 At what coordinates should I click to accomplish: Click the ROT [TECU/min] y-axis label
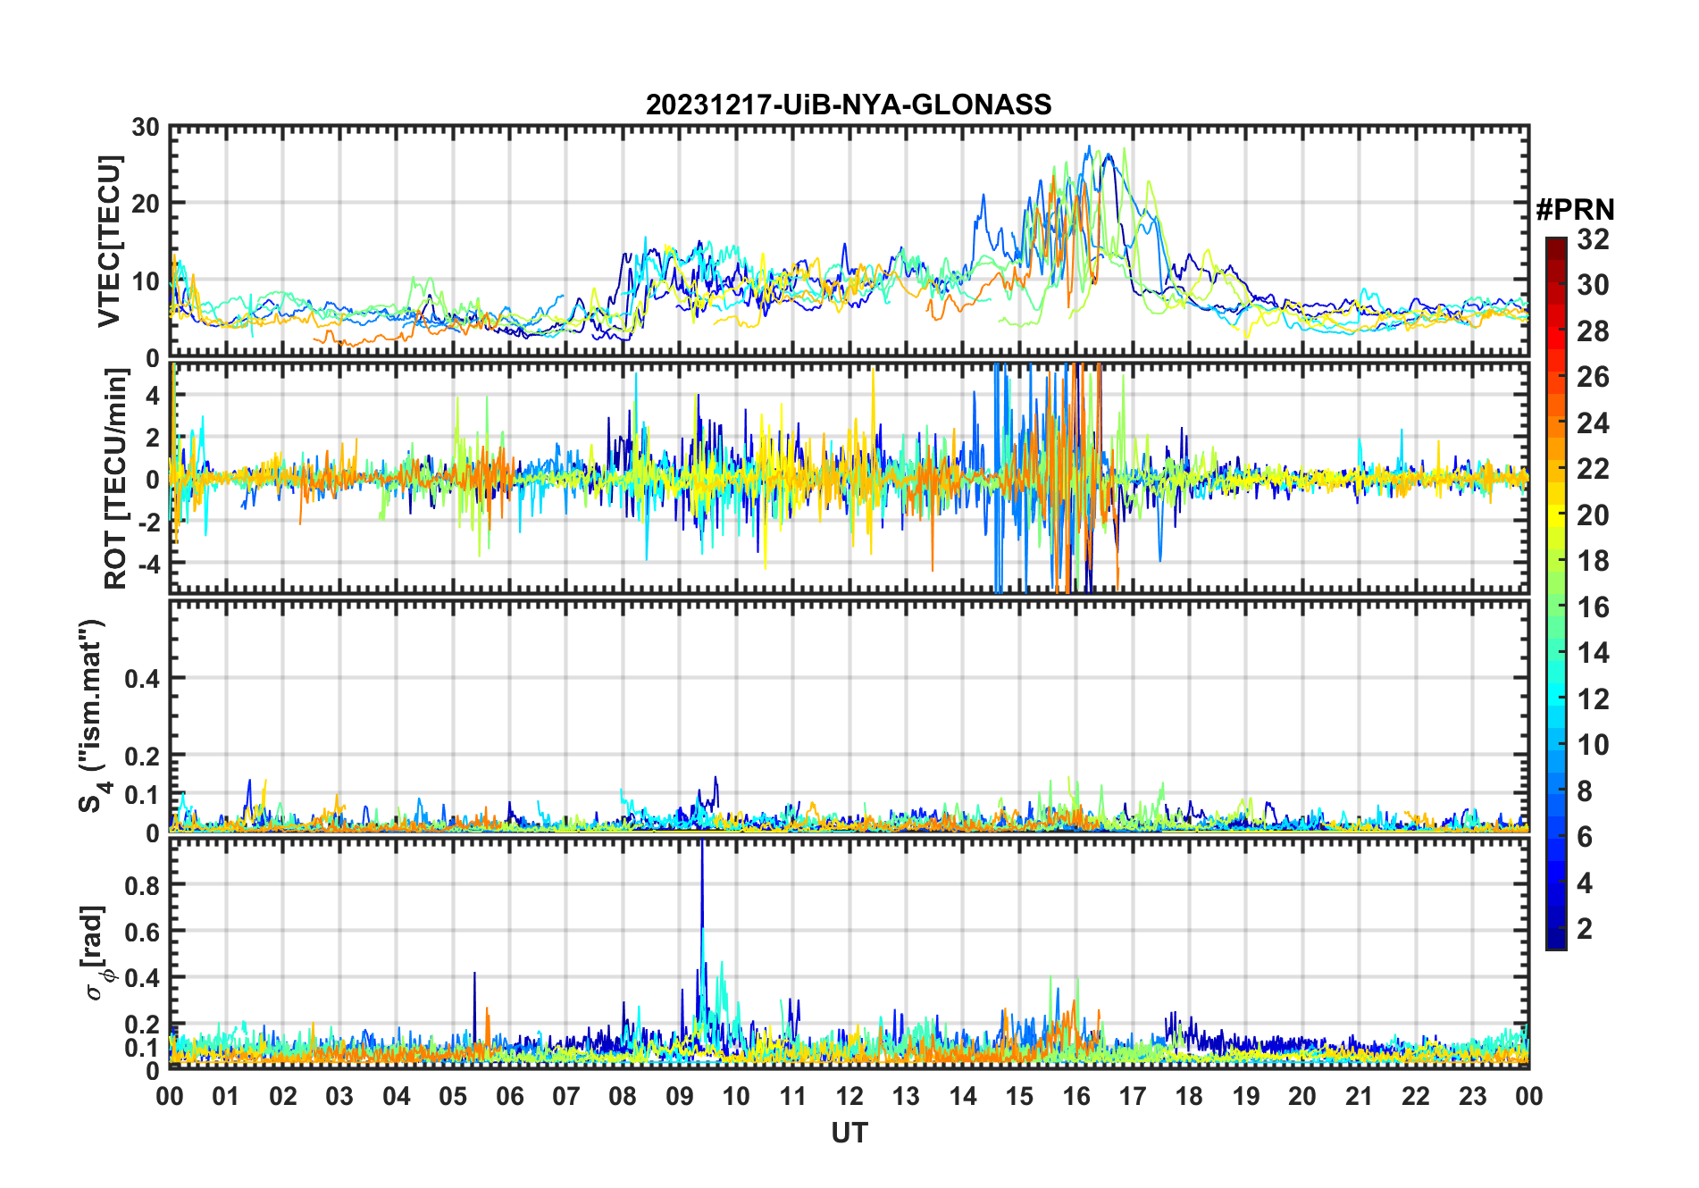(x=116, y=478)
